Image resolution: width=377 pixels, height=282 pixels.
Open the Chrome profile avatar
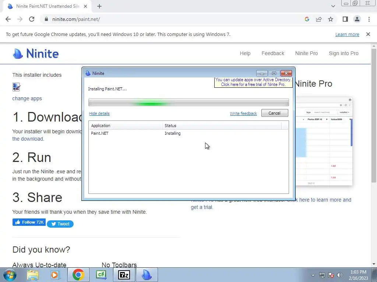click(357, 19)
